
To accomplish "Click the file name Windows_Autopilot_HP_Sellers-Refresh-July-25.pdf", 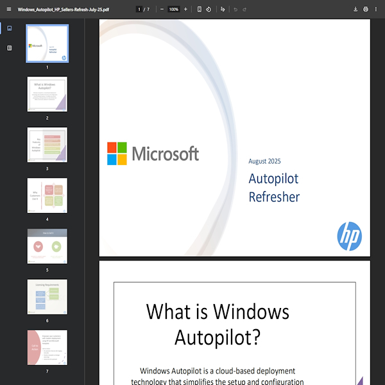I will [64, 10].
